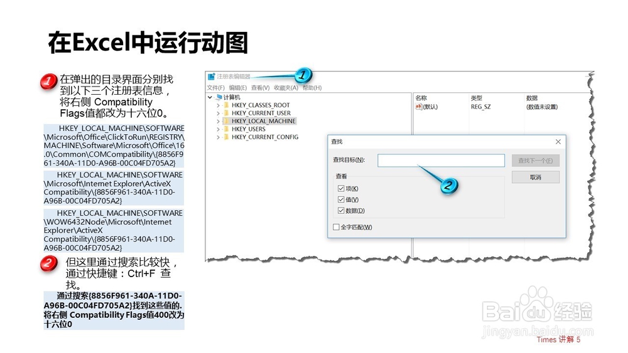Select the HKEY_CURRENT_USER tree item
Viewport: 628px width, 353px height.
(x=261, y=113)
